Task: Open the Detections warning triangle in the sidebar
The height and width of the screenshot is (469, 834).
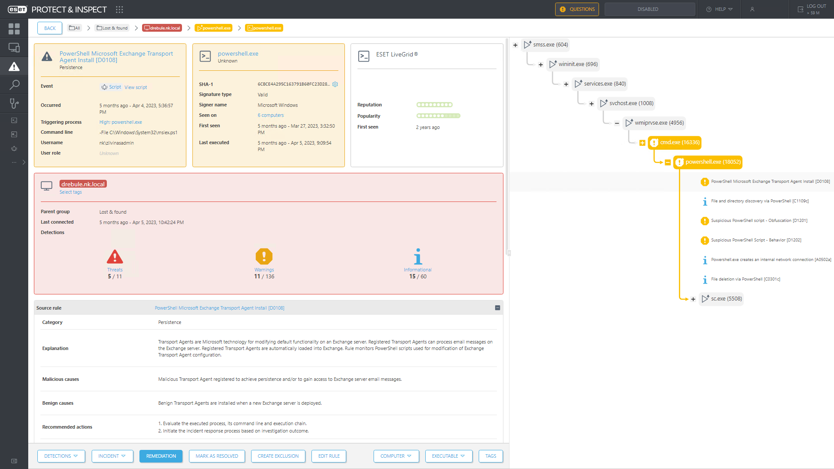Action: coord(14,66)
